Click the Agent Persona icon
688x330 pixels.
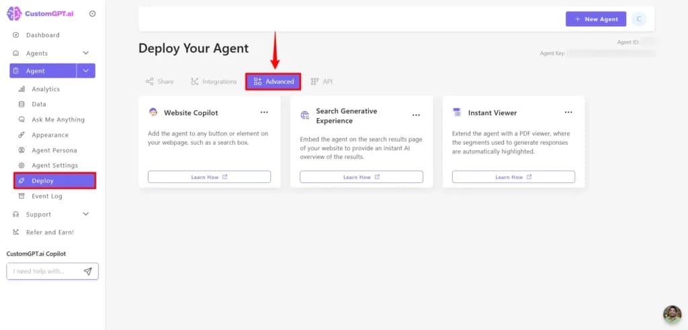point(21,150)
